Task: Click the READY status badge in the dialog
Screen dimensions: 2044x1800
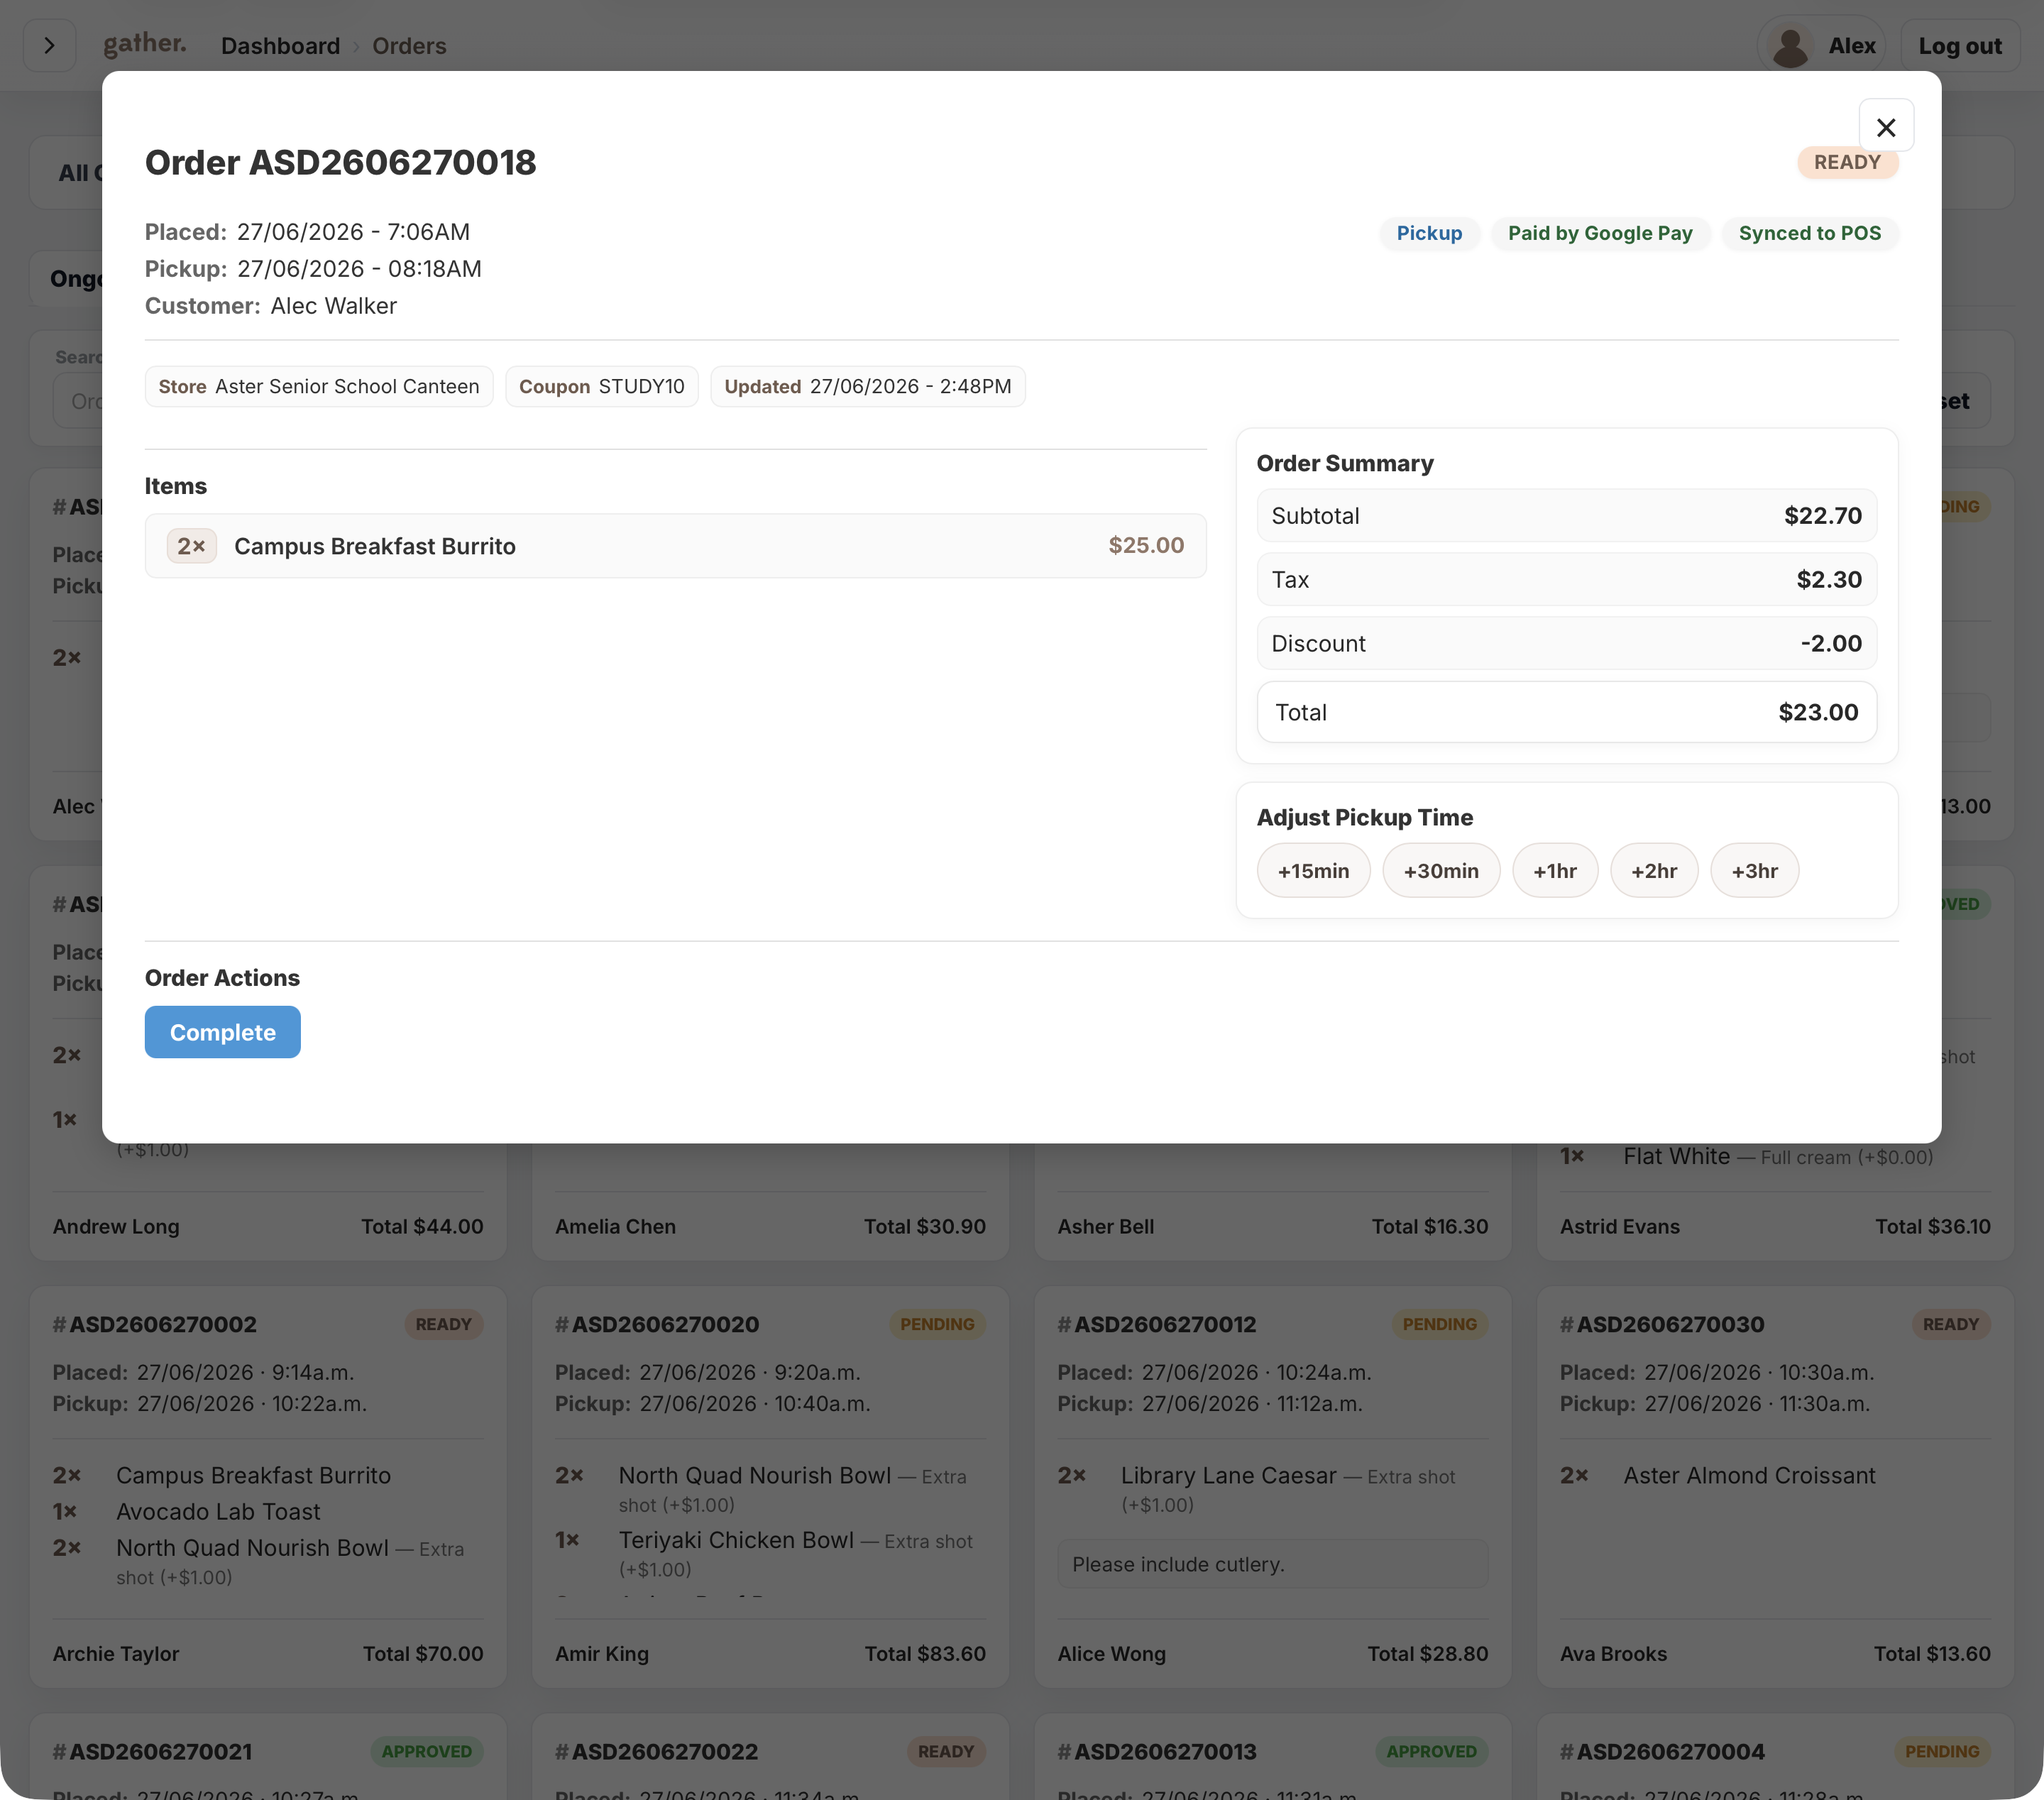Action: tap(1847, 162)
